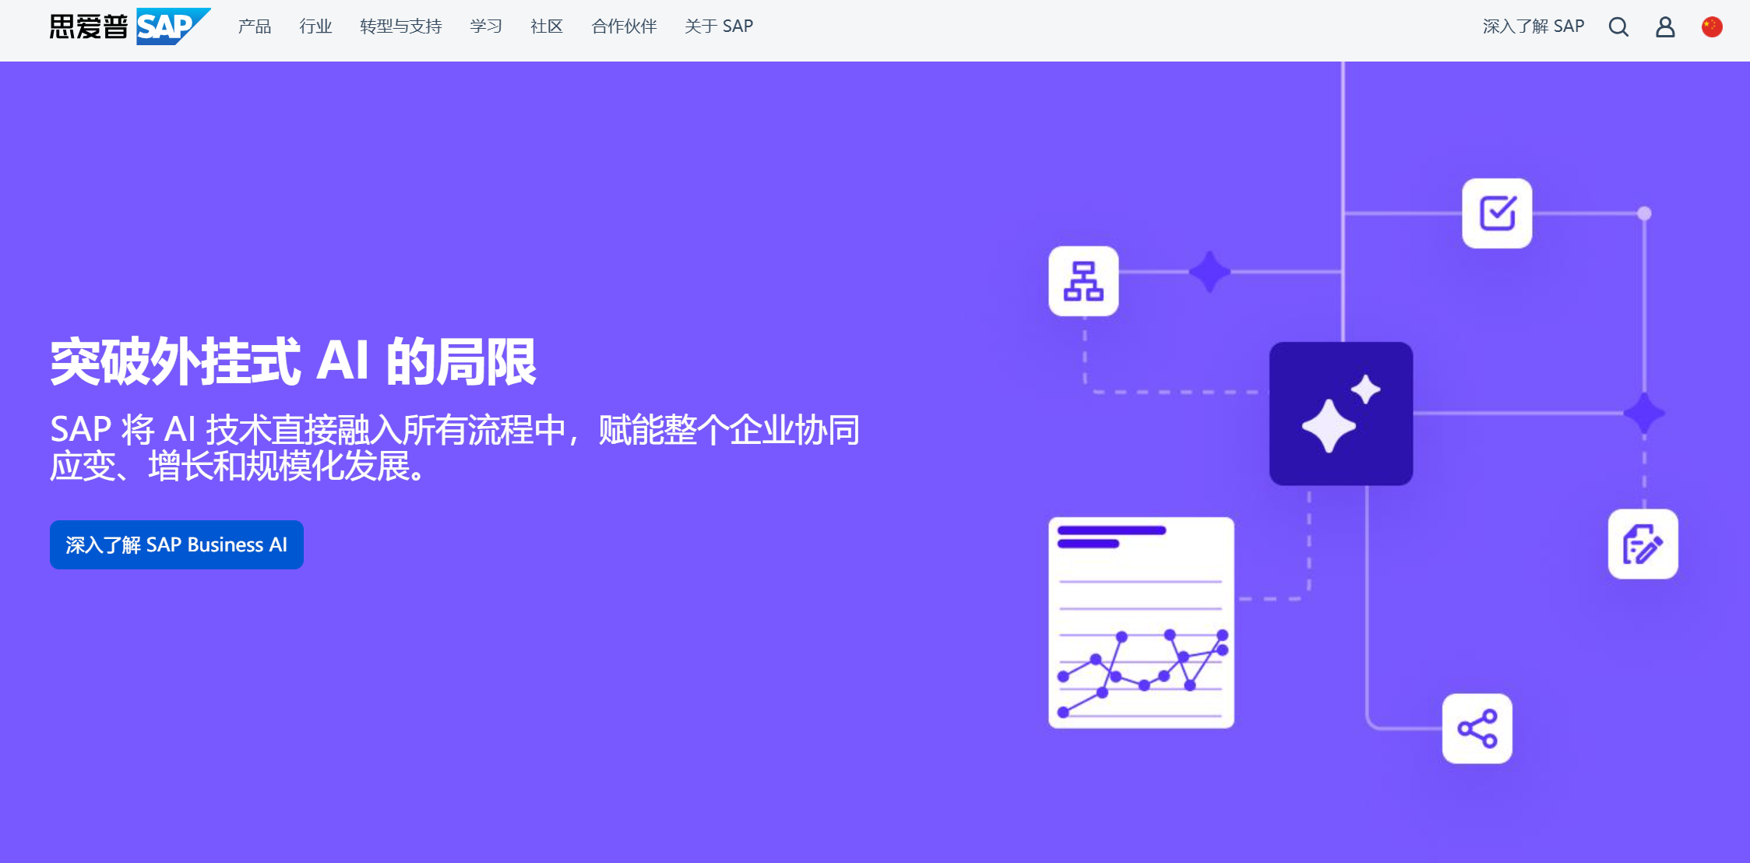Screen dimensions: 1750x863
Task: Open the search function
Action: point(1619,26)
